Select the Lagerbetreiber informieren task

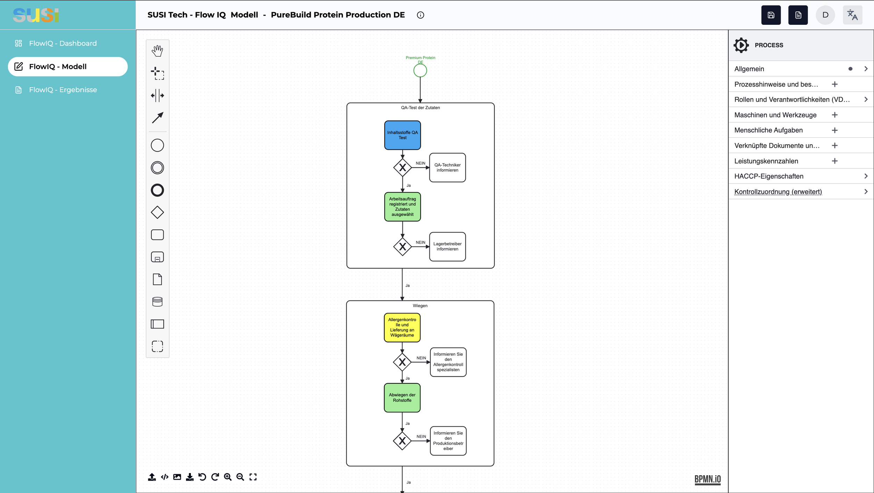pyautogui.click(x=447, y=247)
